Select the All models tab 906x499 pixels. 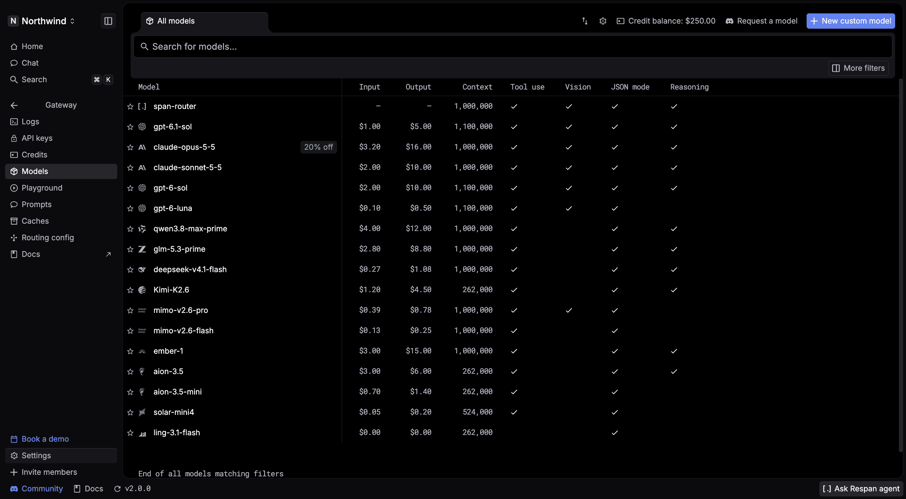pyautogui.click(x=205, y=21)
